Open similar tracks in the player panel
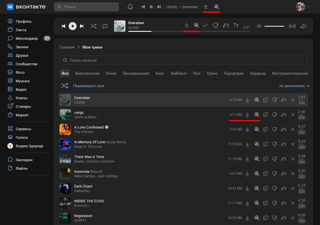 [226, 25]
